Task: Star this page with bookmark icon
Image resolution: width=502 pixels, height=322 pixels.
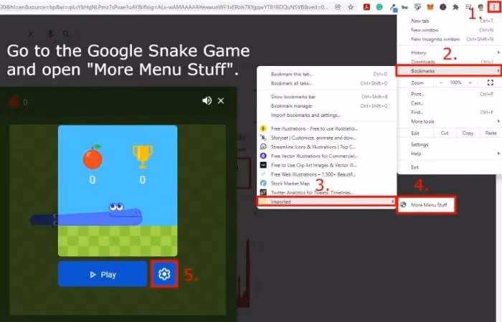Action: click(350, 7)
